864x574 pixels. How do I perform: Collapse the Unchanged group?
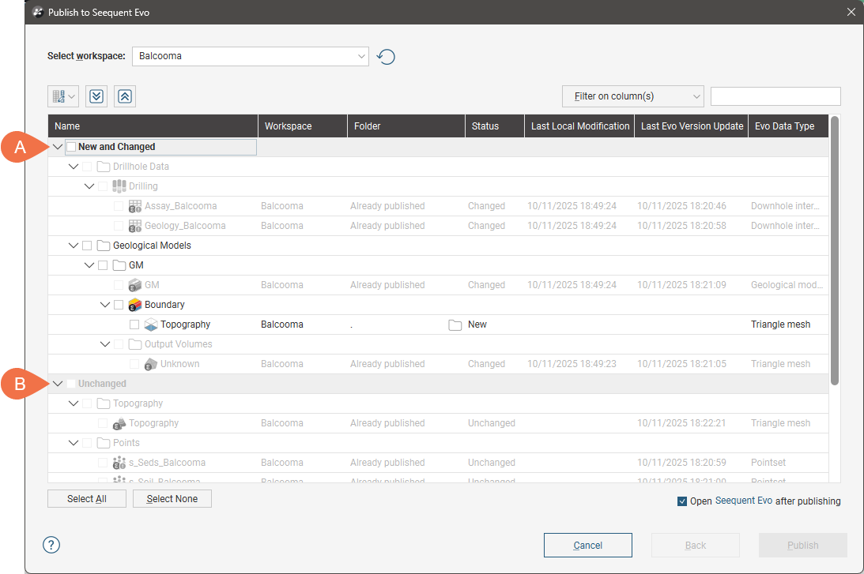pyautogui.click(x=58, y=384)
